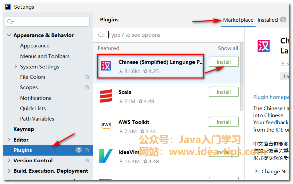Screen dimensions: 293x184
Task: Focus the settings search field
Action: click(x=47, y=22)
